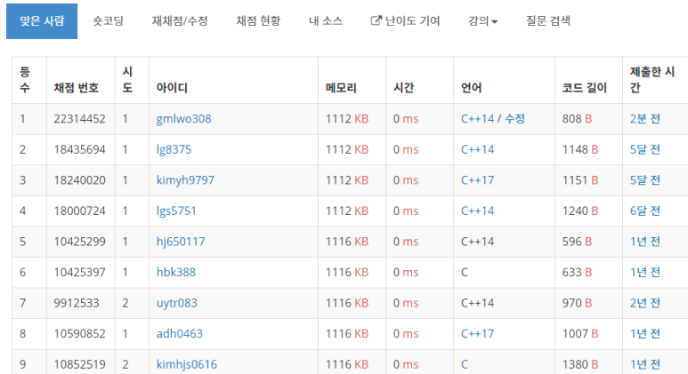Viewport: 688px width, 374px height.
Task: View kimhjs0616's C source link
Action: [x=465, y=364]
